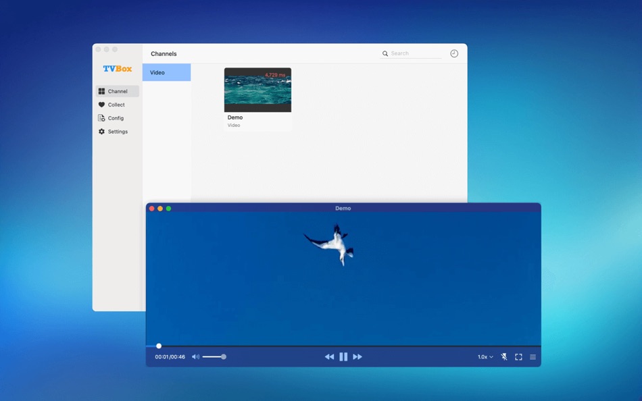642x401 pixels.
Task: Click the 00:01/00:46 time display
Action: point(170,357)
